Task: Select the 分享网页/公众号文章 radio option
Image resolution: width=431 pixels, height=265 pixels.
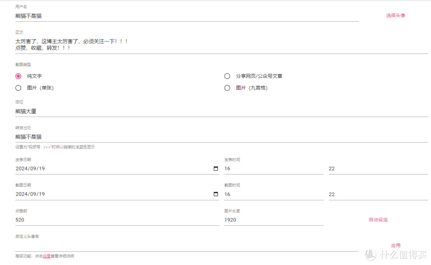Action: (x=227, y=76)
